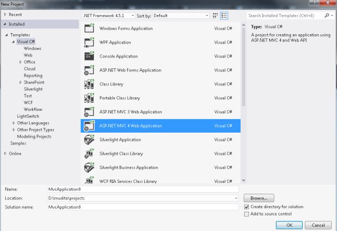Screen dimensions: 337x231
Task: Select the LightSwitch category
Action: click(x=28, y=116)
